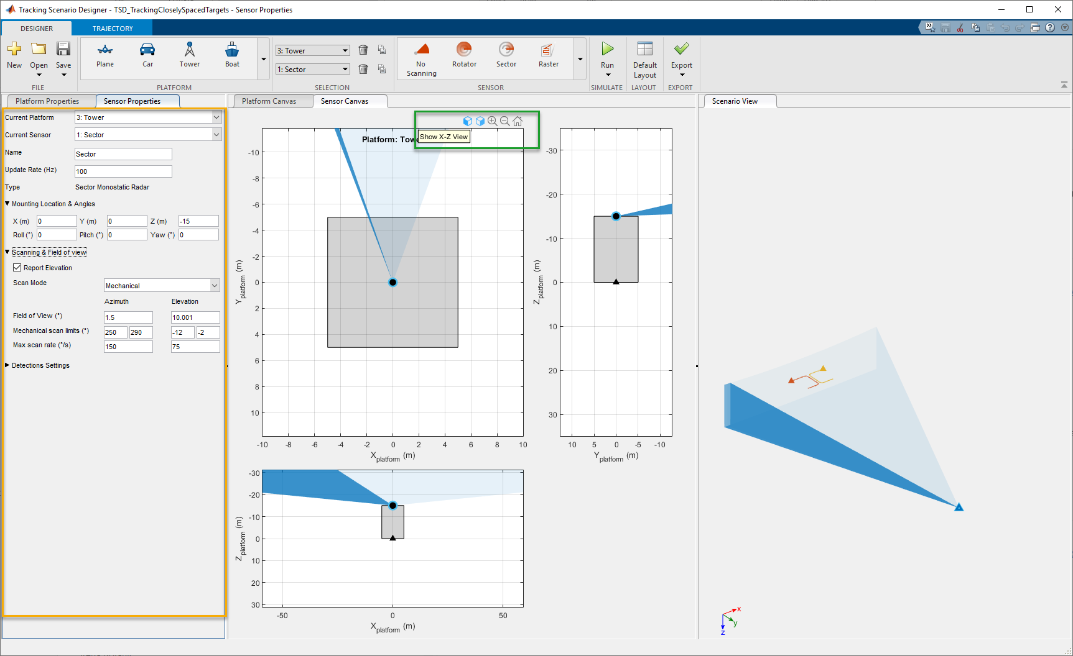The width and height of the screenshot is (1073, 656).
Task: Click the zoom in icon above the canvas
Action: pyautogui.click(x=493, y=121)
